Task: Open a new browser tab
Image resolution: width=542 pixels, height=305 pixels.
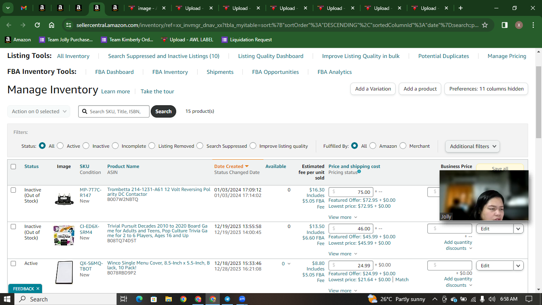Action: click(460, 8)
